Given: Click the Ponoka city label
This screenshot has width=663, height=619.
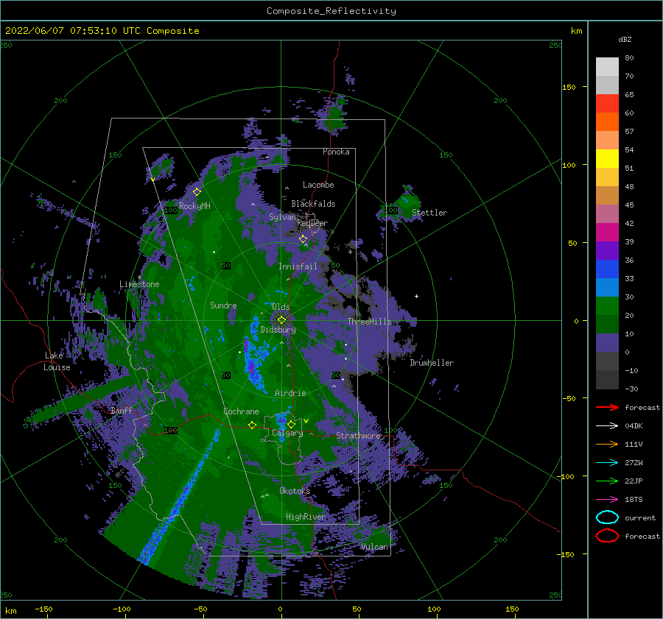Looking at the screenshot, I should 336,152.
